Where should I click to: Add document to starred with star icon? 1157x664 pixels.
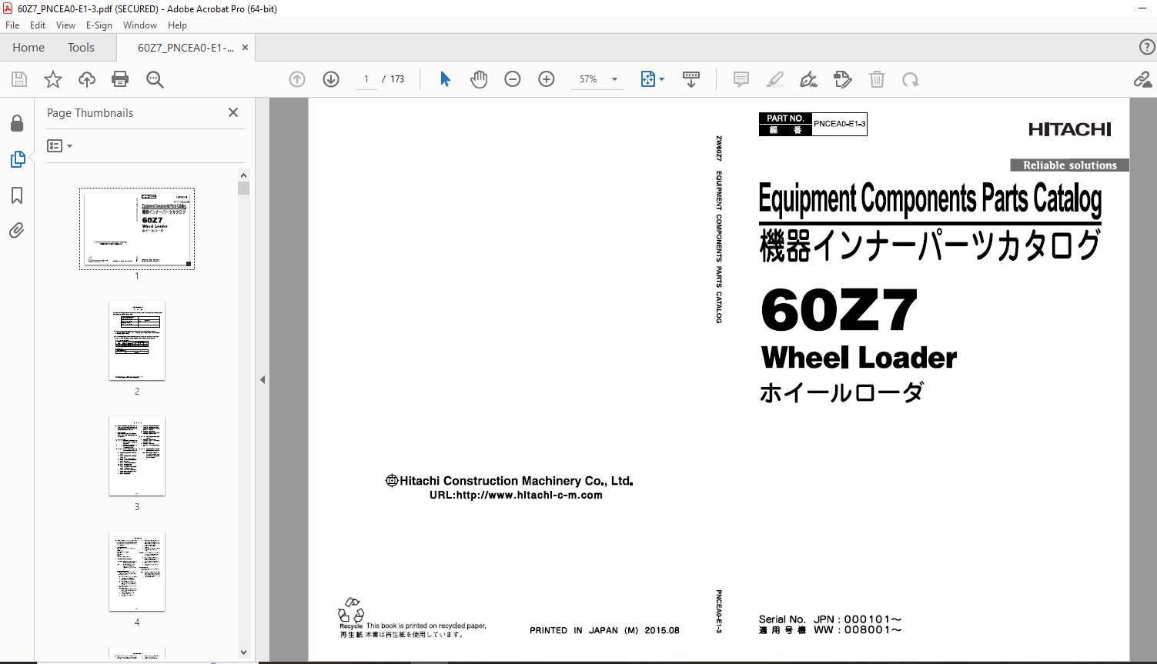coord(53,79)
